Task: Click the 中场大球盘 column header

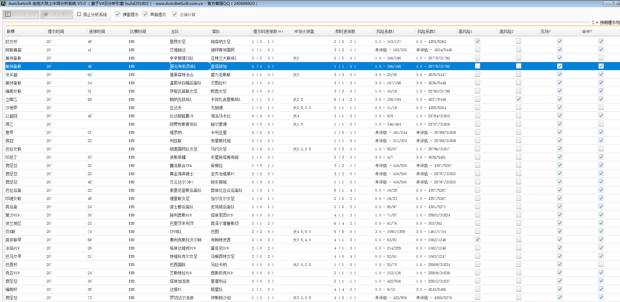Action: (304, 31)
